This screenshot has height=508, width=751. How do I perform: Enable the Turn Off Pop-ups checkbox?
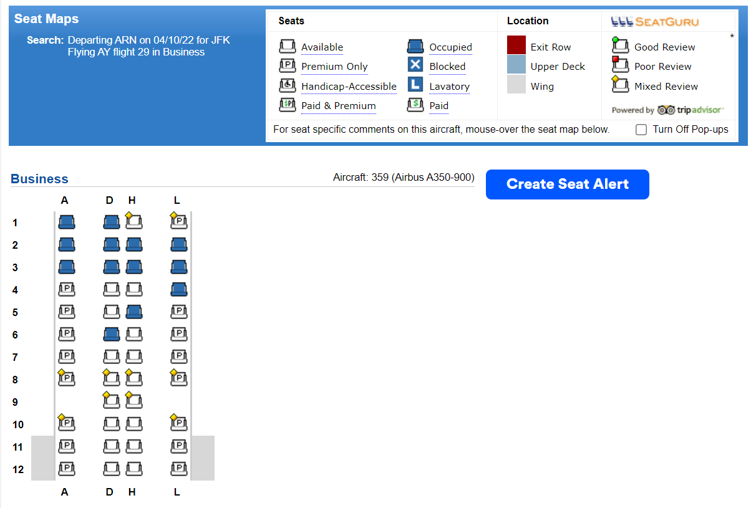(641, 130)
